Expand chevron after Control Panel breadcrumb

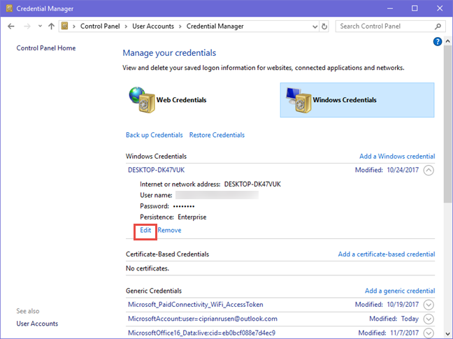126,27
